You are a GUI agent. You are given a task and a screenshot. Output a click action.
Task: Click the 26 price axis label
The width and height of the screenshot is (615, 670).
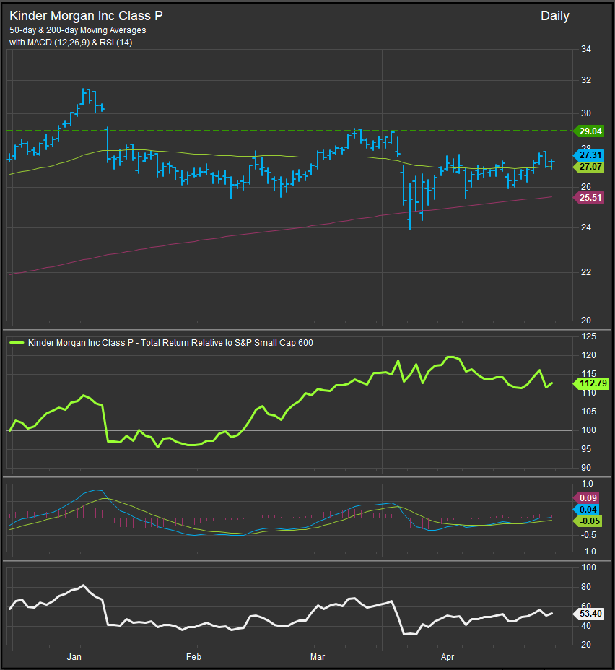click(x=586, y=187)
